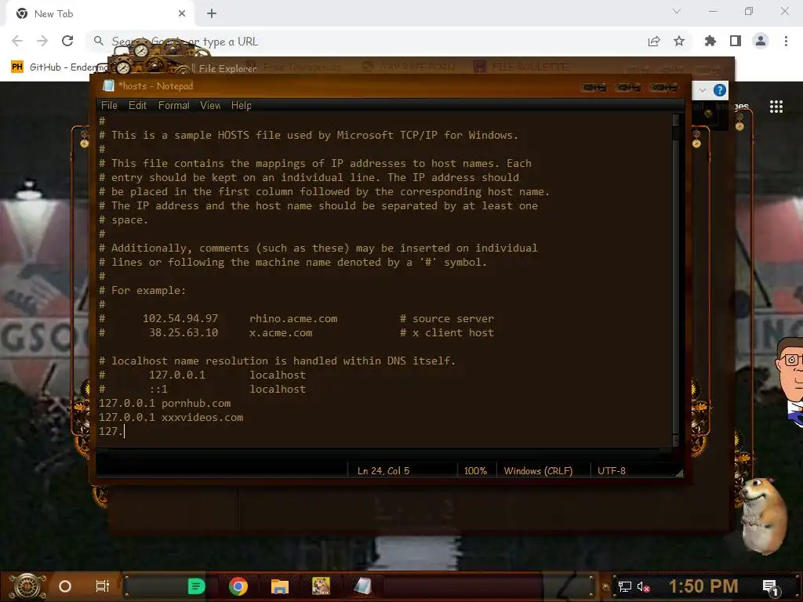Focus the Chrome address bar
Image resolution: width=803 pixels, height=602 pixels.
tap(369, 41)
